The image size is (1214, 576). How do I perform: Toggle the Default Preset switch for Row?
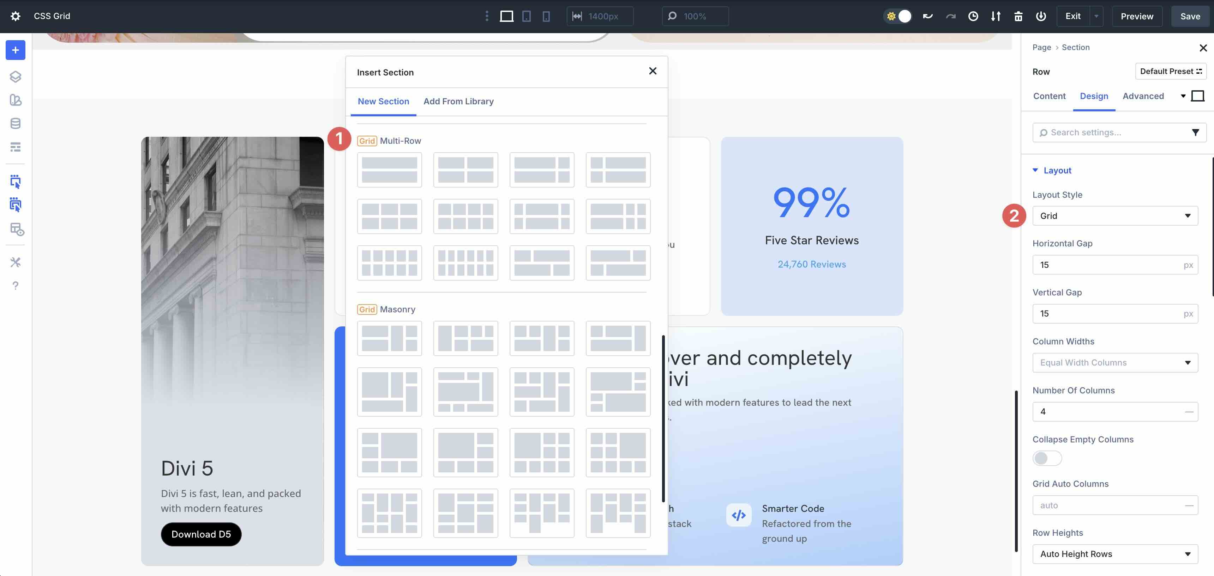tap(1171, 71)
